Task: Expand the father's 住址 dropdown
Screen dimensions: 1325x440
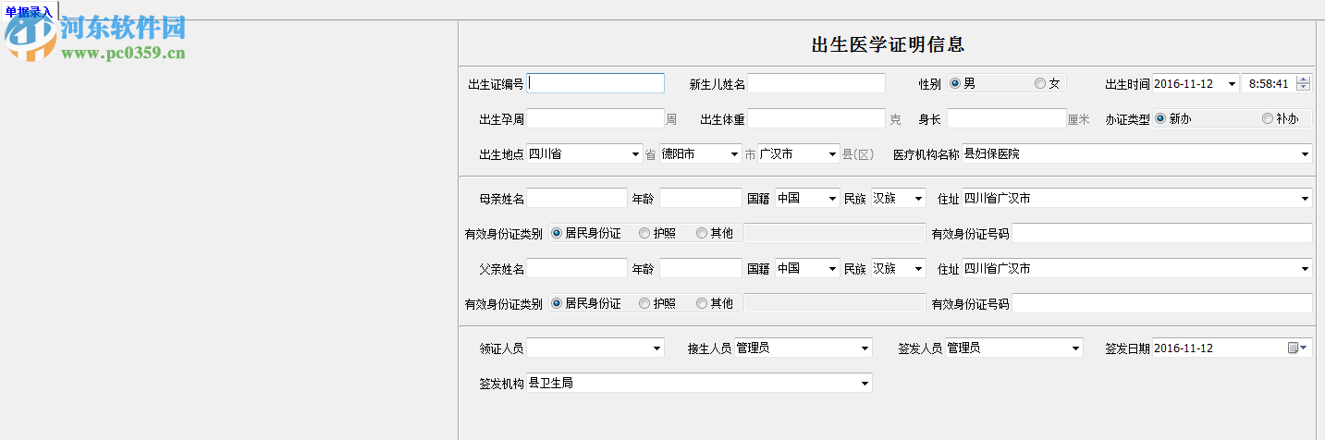Action: tap(1305, 268)
